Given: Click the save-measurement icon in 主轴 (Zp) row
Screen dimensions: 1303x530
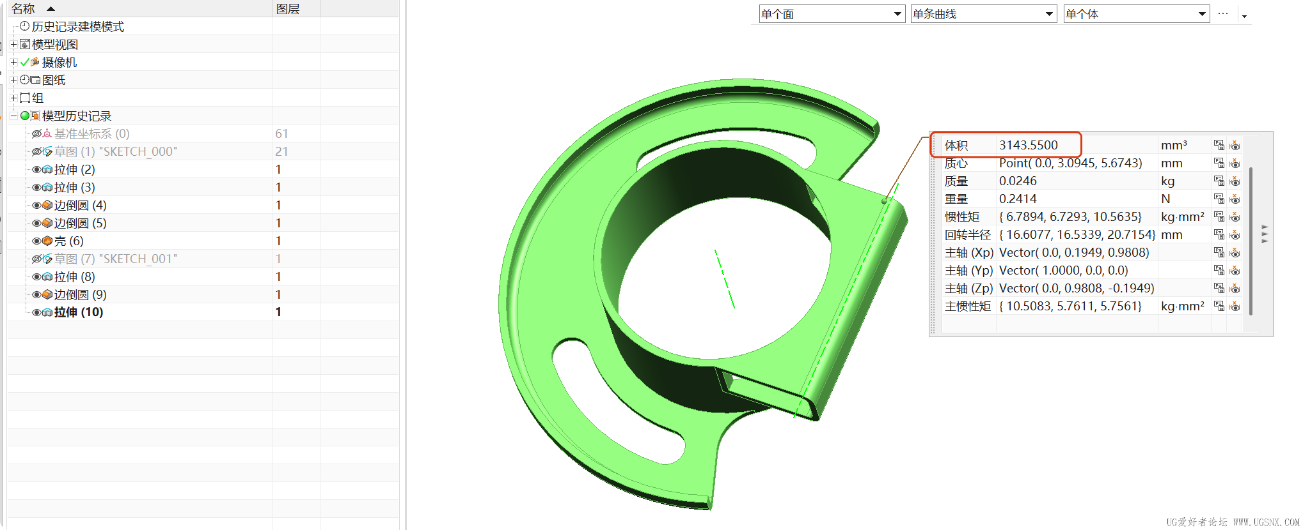Looking at the screenshot, I should [x=1219, y=289].
